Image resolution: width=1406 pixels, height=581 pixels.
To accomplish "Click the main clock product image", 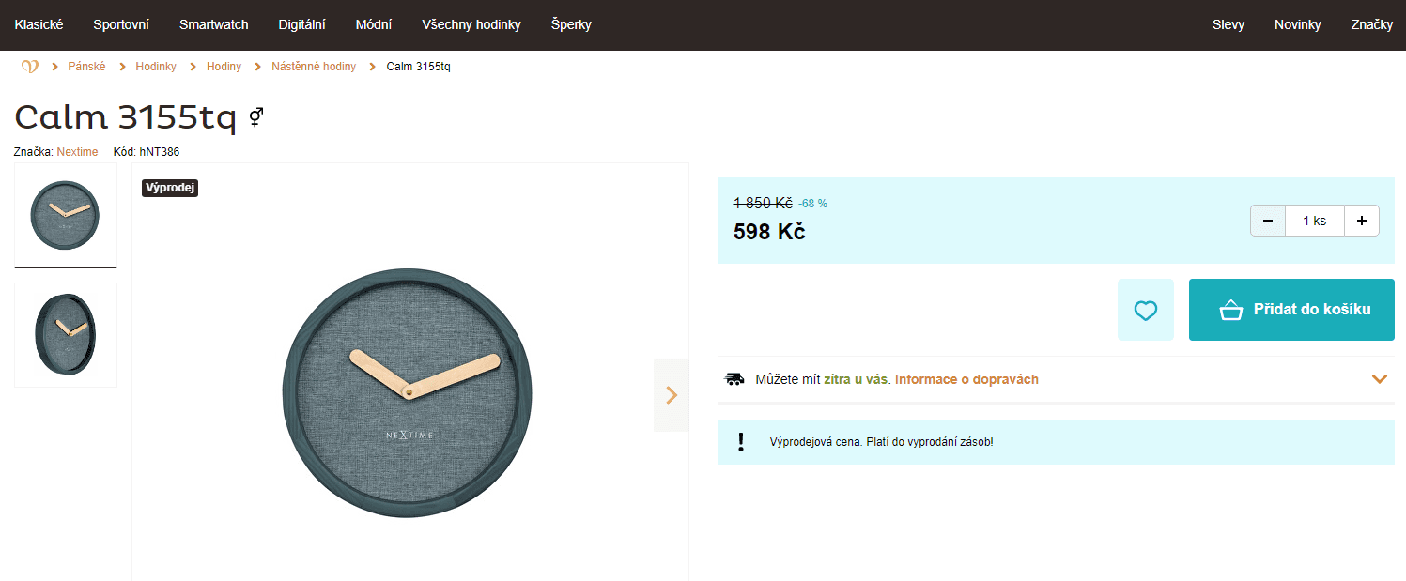I will pos(408,395).
